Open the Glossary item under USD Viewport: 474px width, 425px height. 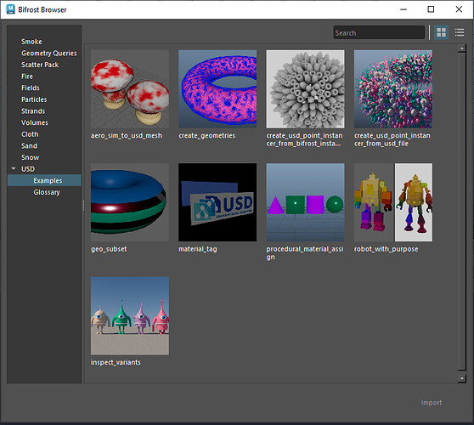47,192
